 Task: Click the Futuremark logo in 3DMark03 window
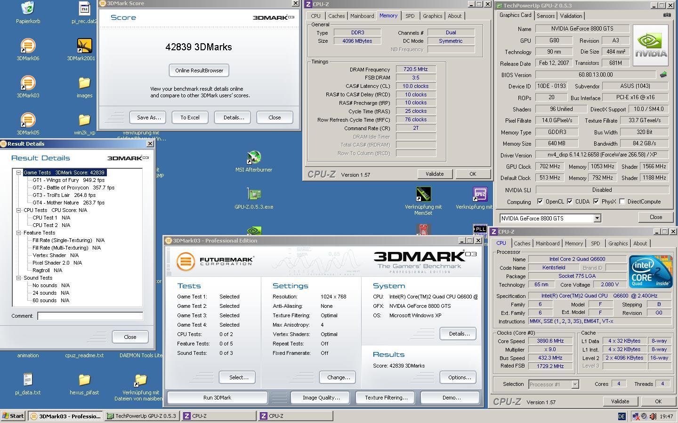pos(215,261)
